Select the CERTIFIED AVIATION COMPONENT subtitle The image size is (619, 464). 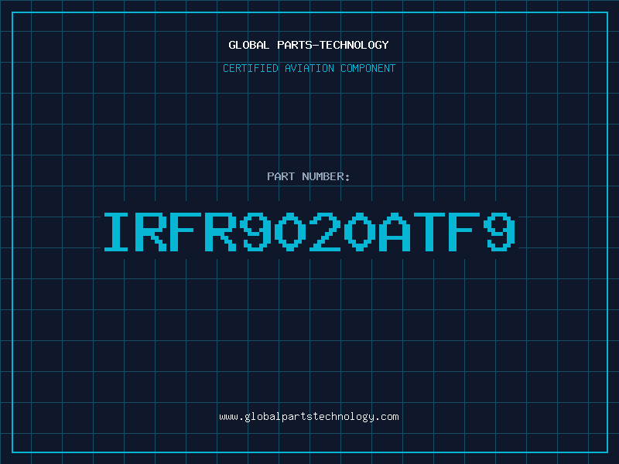click(309, 68)
